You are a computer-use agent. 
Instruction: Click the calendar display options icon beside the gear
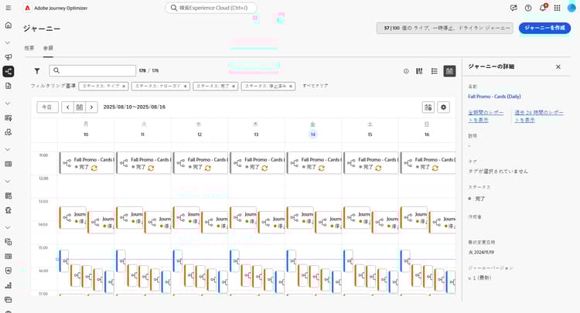tap(428, 107)
